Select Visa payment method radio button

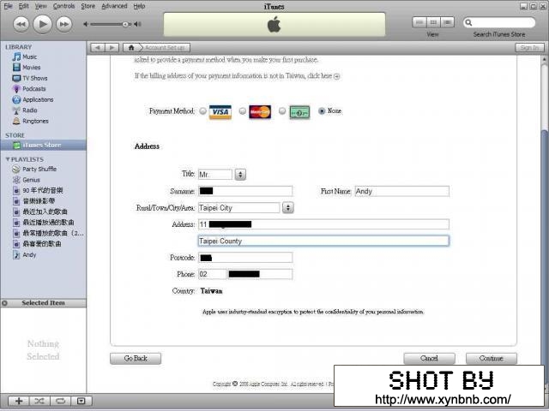tap(202, 111)
